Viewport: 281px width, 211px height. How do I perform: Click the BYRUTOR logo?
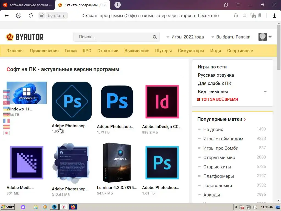[x=24, y=37]
